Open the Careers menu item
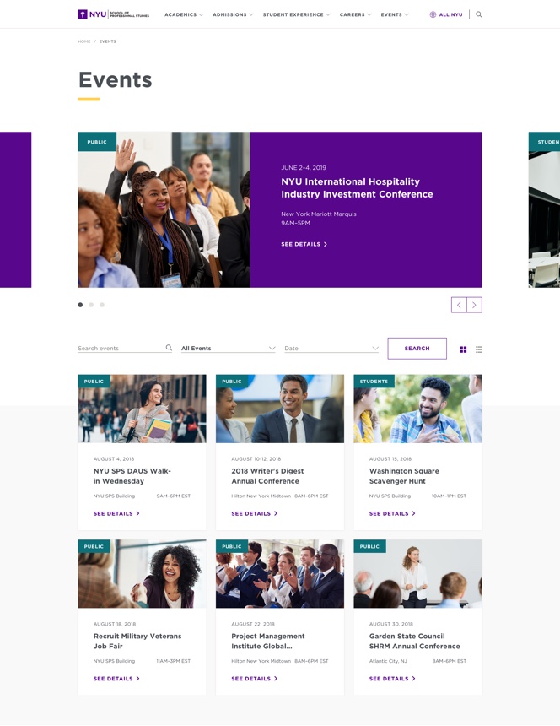This screenshot has height=726, width=560. click(x=355, y=14)
